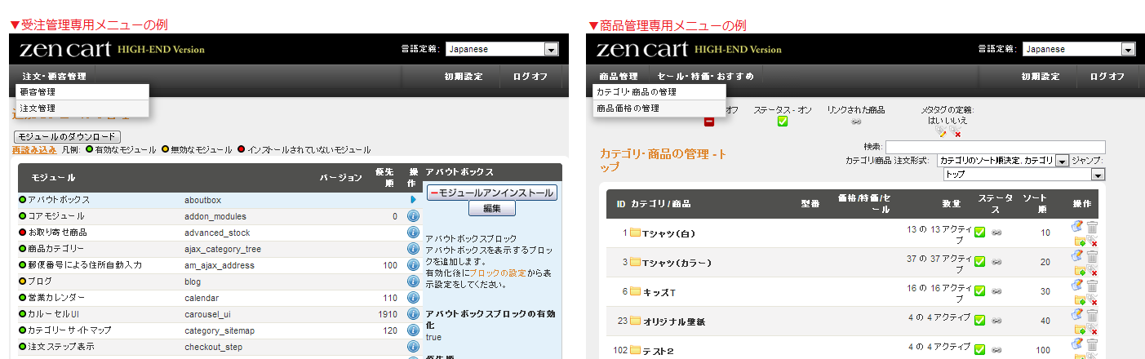The image size is (1145, 359).
Task: Toggle status checkmark for オリジナル壁紙
Action: pos(980,321)
